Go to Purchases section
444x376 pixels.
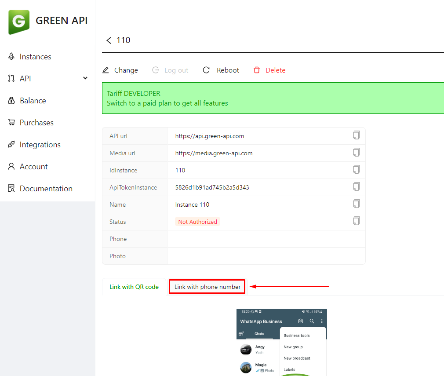click(36, 123)
